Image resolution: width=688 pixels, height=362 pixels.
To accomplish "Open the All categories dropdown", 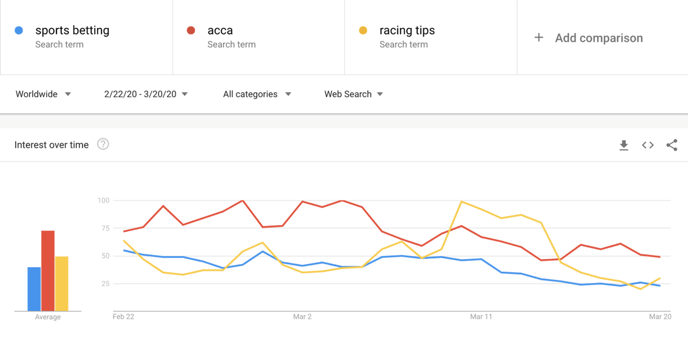I will coord(257,94).
